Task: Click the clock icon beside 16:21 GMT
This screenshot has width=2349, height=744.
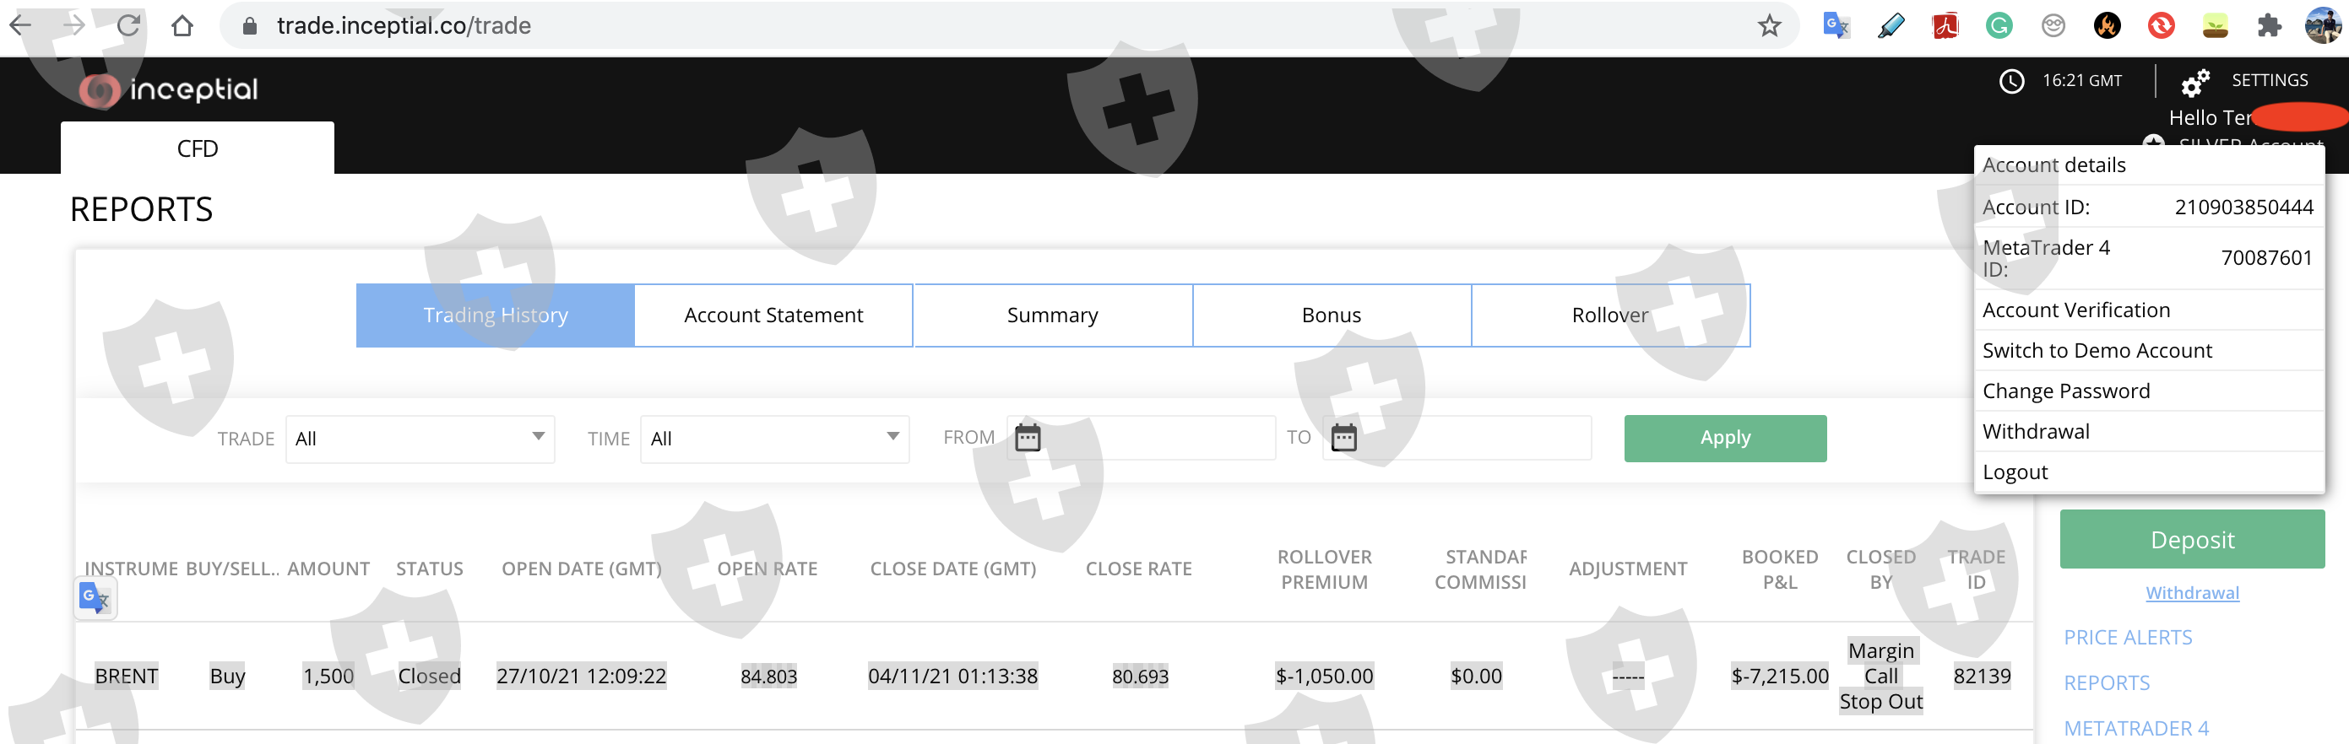Action: pyautogui.click(x=2010, y=81)
